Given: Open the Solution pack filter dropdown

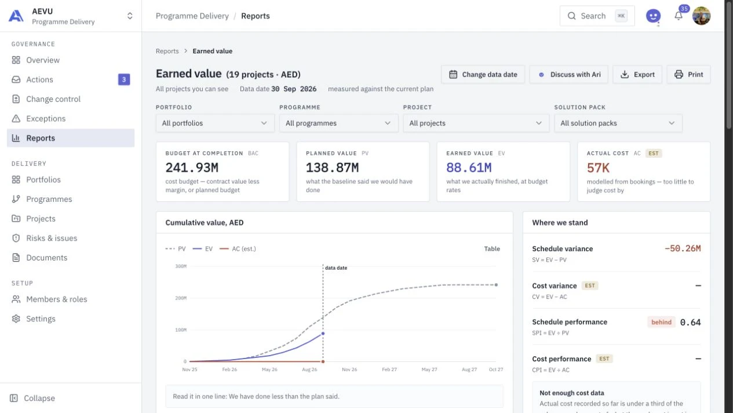Looking at the screenshot, I should pos(618,123).
